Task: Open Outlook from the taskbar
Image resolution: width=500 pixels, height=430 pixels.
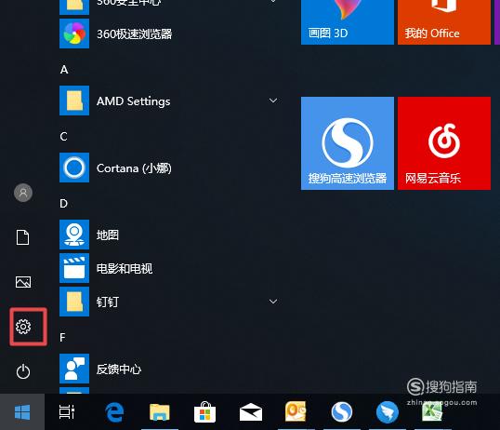Action: click(x=296, y=411)
